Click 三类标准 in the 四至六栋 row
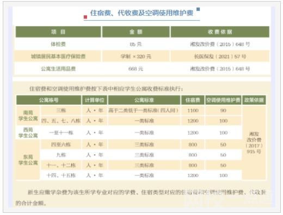 coord(144,144)
